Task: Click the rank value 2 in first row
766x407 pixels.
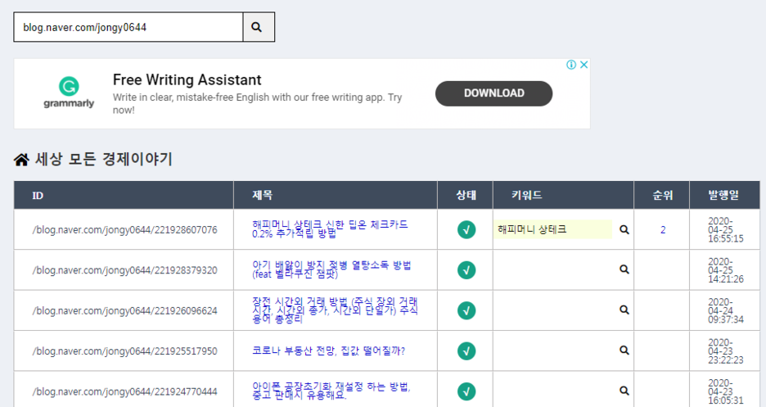Action: click(x=663, y=229)
